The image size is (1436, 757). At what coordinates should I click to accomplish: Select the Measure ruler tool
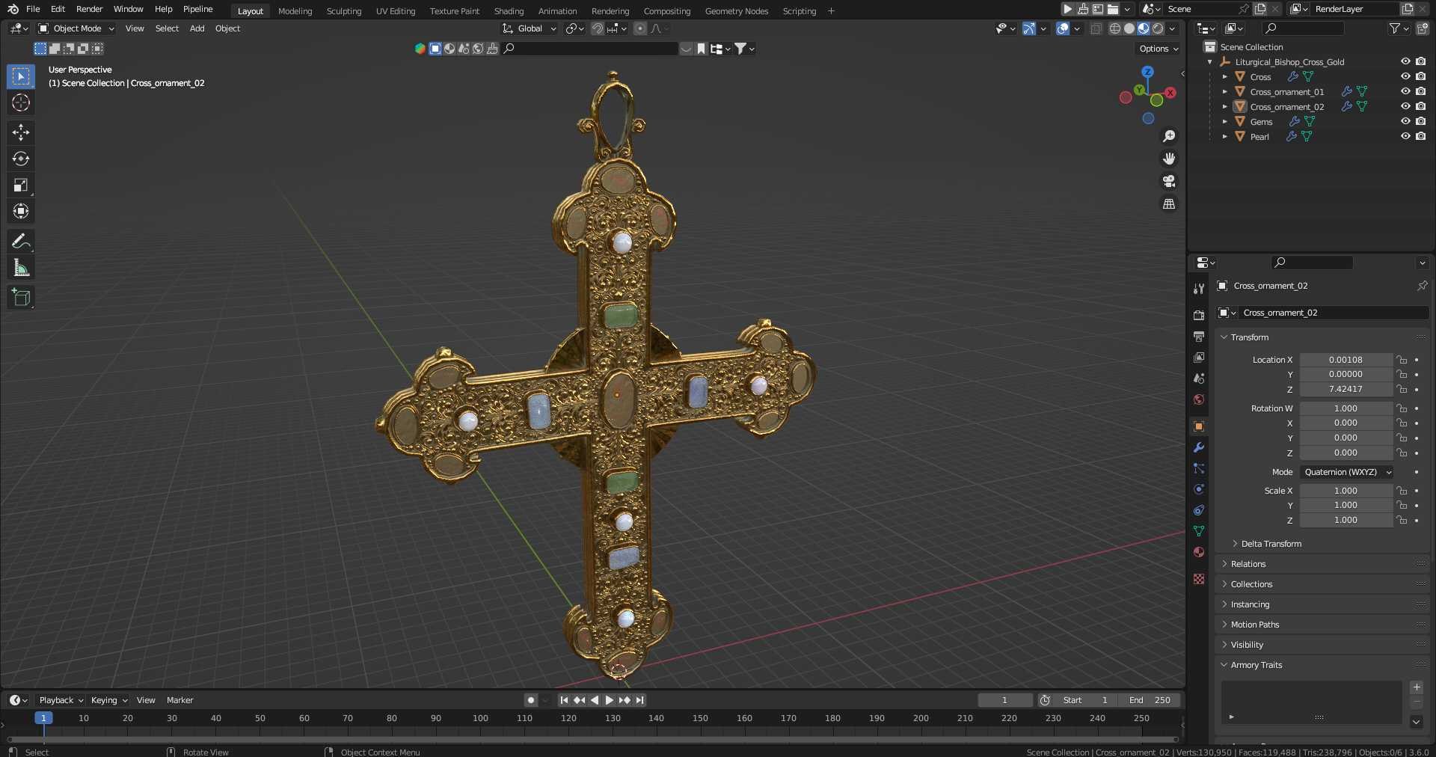click(x=21, y=267)
